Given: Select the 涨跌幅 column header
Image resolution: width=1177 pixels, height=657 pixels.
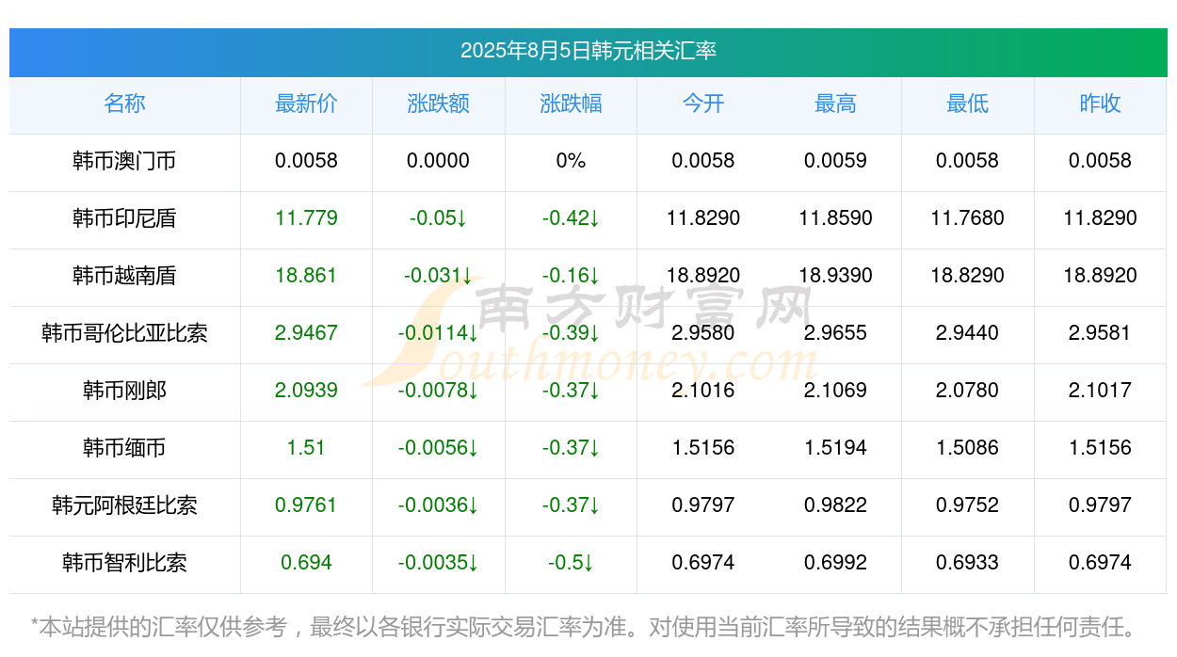Looking at the screenshot, I should click(x=571, y=104).
